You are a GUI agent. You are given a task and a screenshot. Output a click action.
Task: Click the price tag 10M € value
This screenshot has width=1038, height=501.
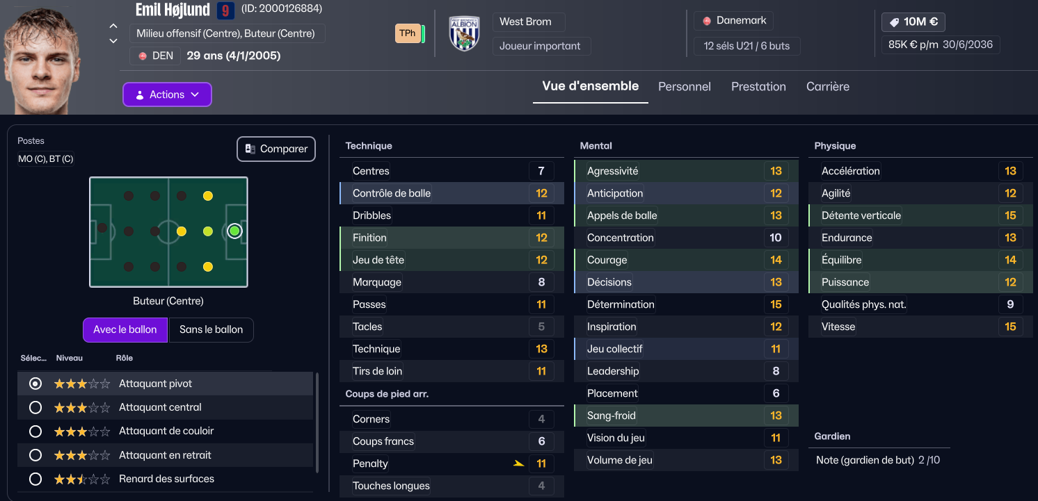pos(913,22)
